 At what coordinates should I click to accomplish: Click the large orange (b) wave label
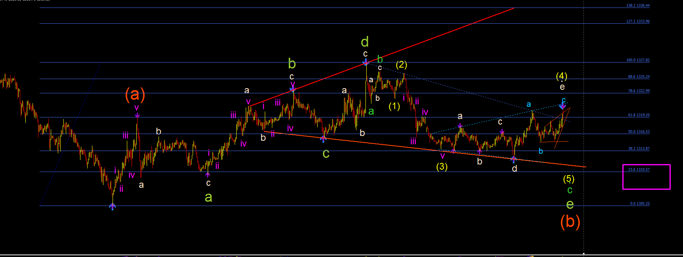pos(570,222)
